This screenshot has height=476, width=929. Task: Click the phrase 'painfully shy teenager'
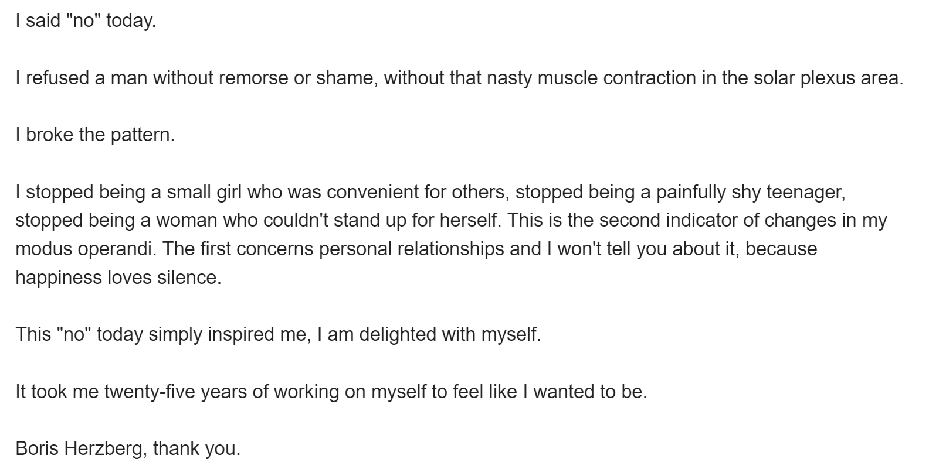pyautogui.click(x=750, y=192)
